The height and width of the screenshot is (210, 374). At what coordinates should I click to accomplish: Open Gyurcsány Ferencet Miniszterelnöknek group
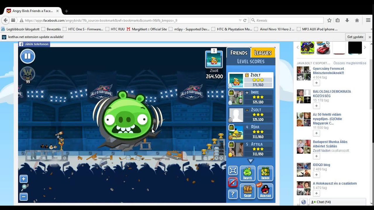328,71
